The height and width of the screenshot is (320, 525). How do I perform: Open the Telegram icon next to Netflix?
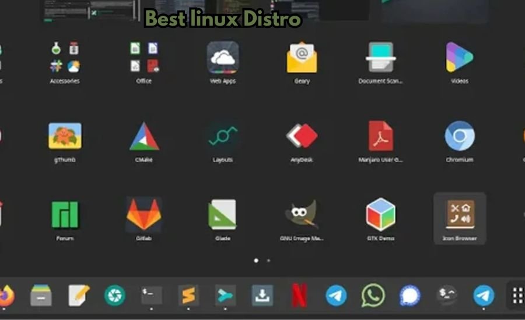(x=336, y=296)
